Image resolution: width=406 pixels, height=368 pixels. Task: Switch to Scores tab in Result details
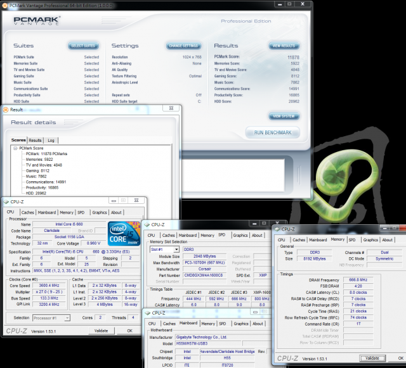[18, 140]
